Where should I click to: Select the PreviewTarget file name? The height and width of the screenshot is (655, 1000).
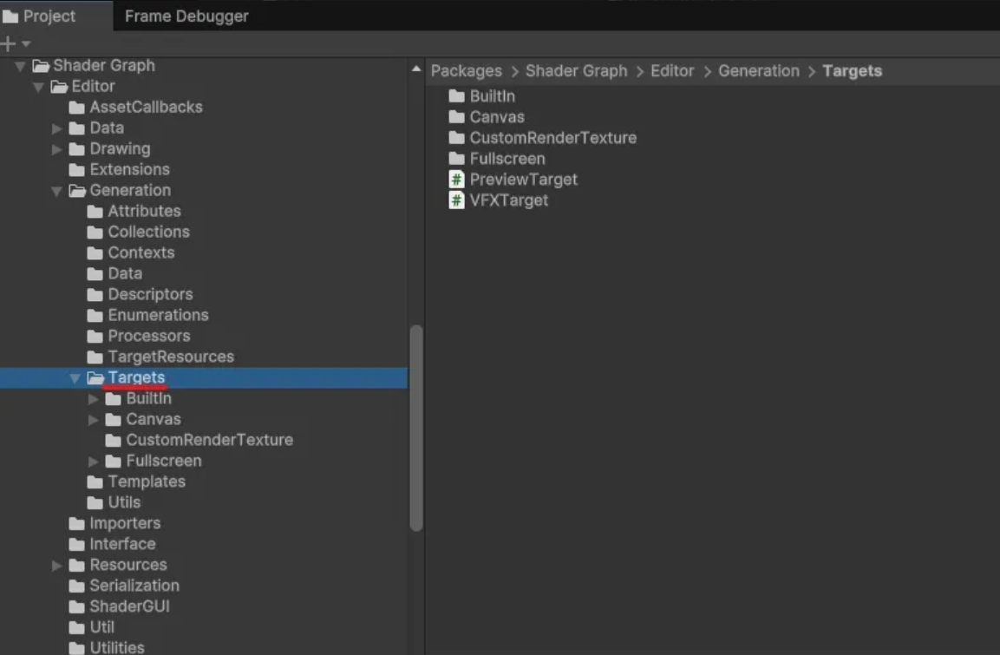coord(524,180)
